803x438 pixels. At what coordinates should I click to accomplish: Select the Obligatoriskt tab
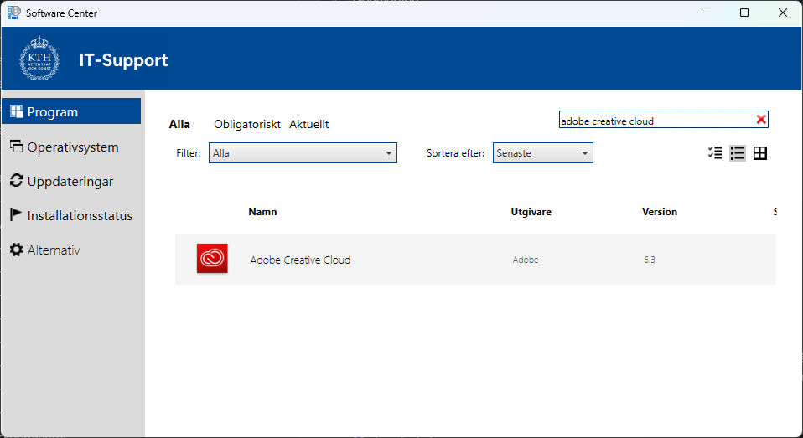[x=247, y=124]
